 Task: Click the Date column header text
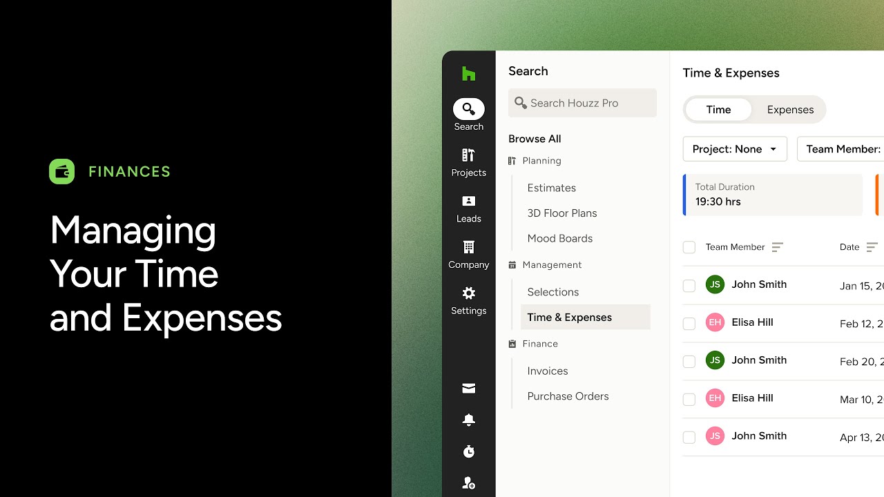click(x=849, y=247)
